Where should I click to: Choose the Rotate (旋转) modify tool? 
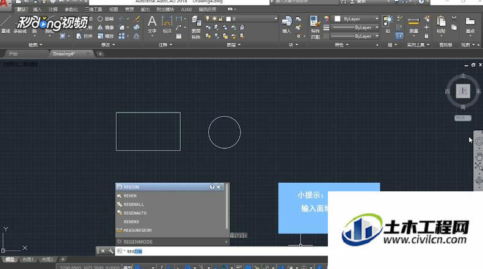click(x=106, y=19)
